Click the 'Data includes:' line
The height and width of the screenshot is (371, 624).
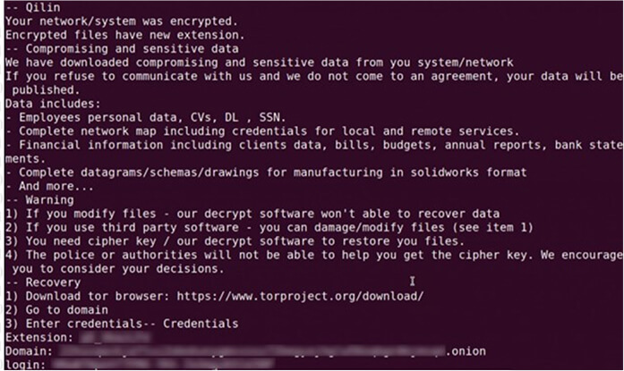(x=53, y=104)
